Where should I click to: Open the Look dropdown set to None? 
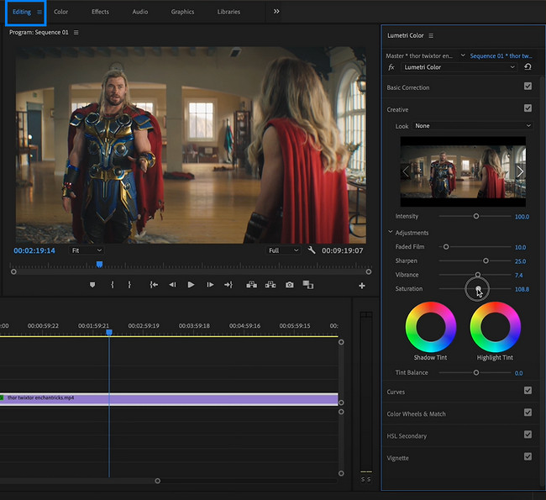(x=473, y=126)
